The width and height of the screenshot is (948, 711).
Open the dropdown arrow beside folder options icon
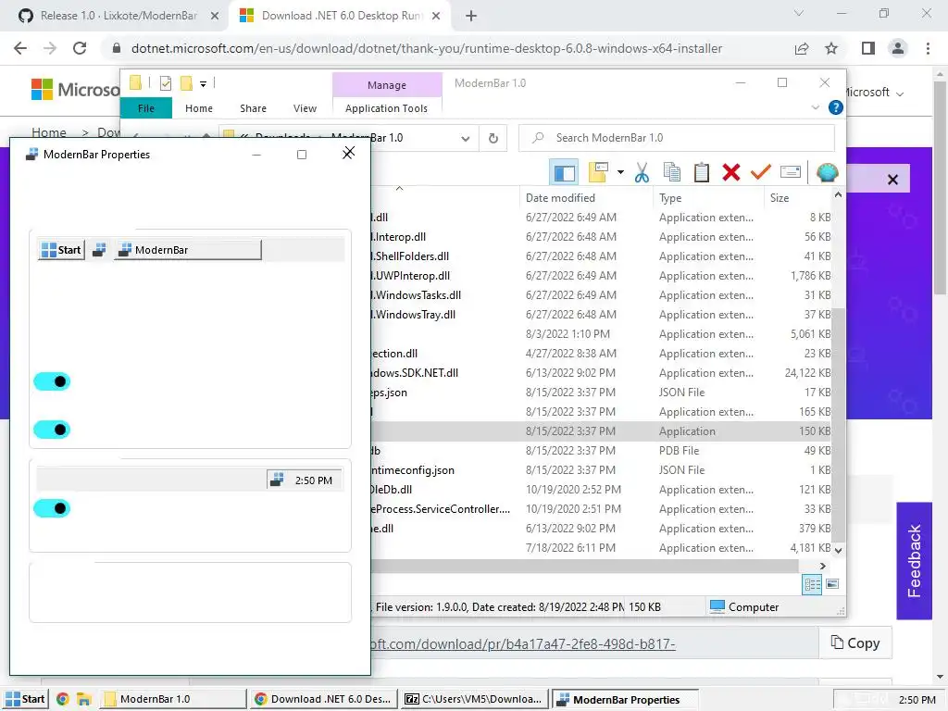tap(620, 173)
